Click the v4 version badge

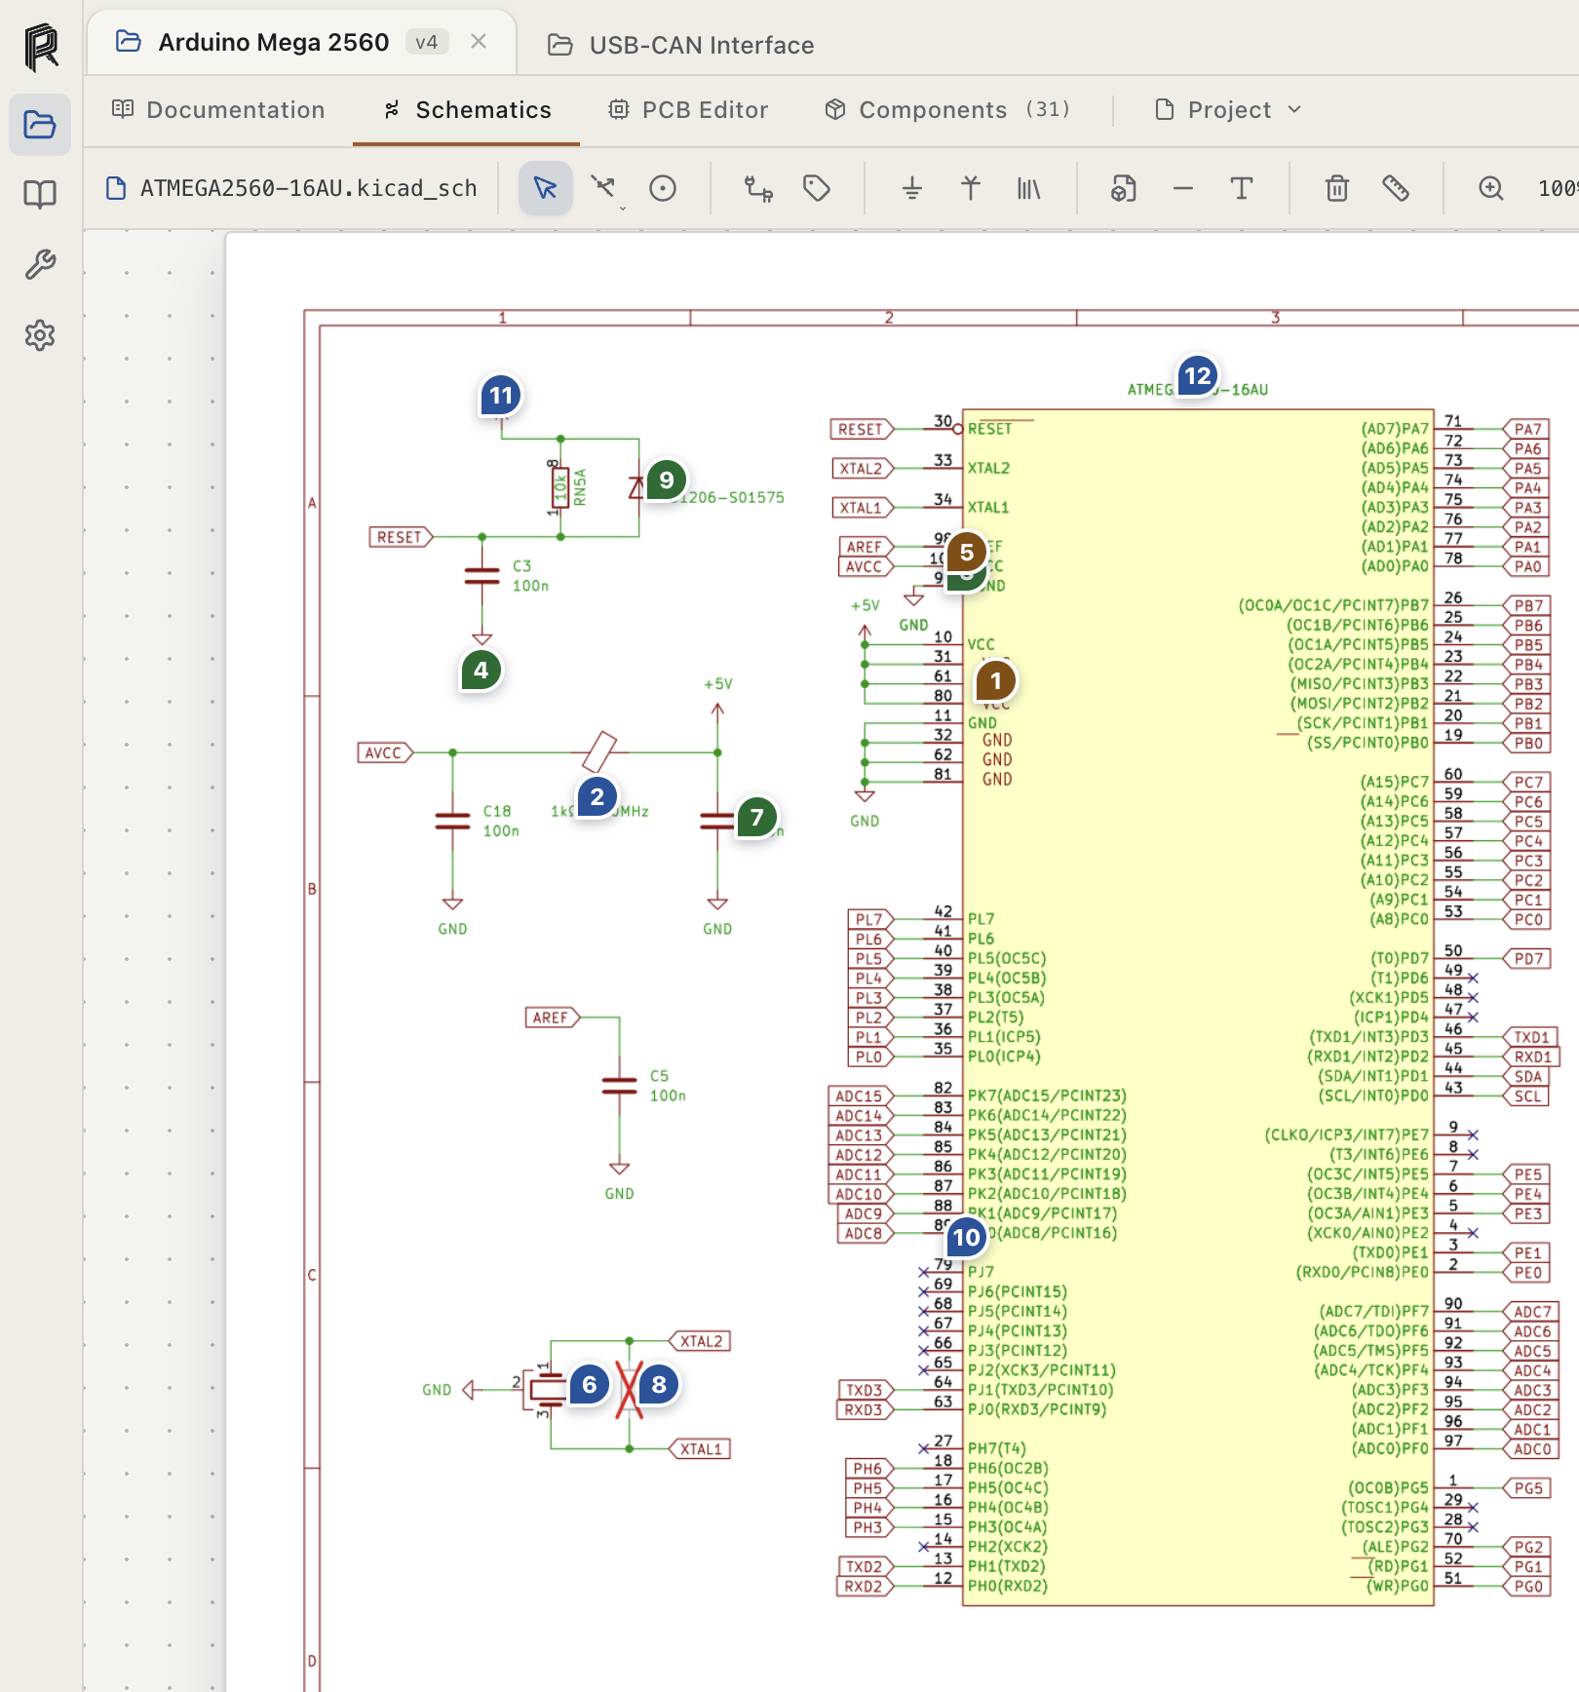(x=427, y=42)
